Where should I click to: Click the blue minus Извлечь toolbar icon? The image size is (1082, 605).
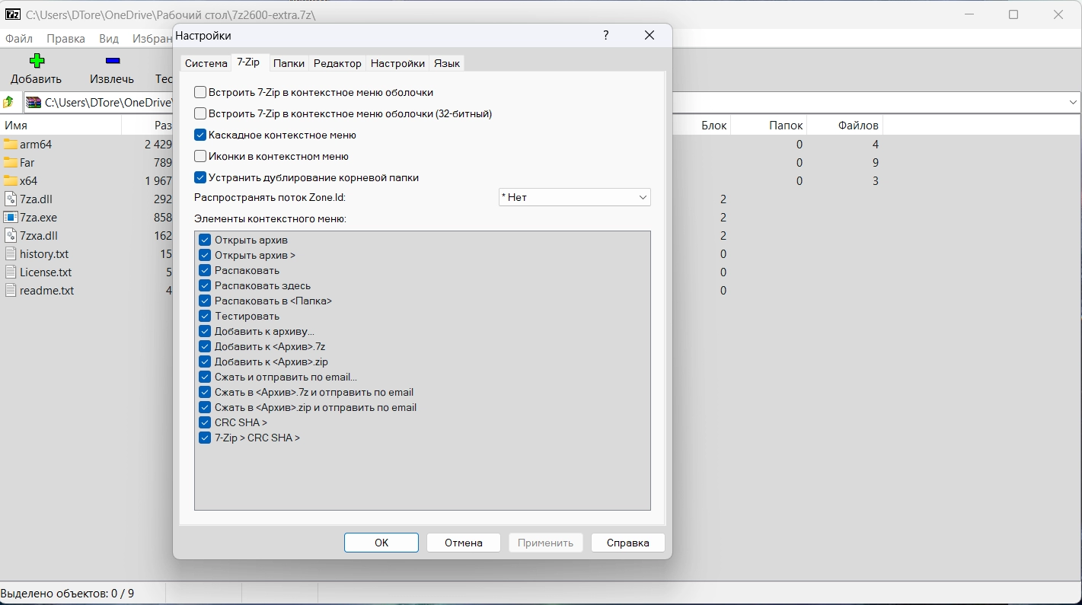[113, 60]
